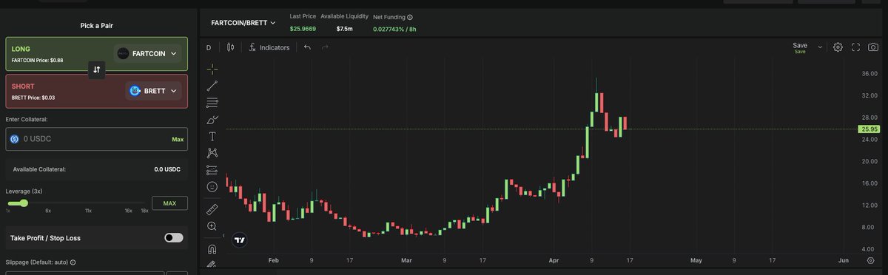Open BRETT short token dropdown

pos(154,91)
